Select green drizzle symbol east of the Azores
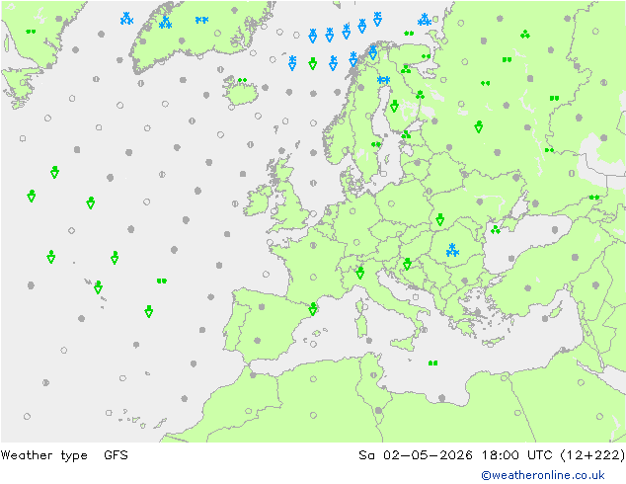626x484 pixels. tap(162, 282)
